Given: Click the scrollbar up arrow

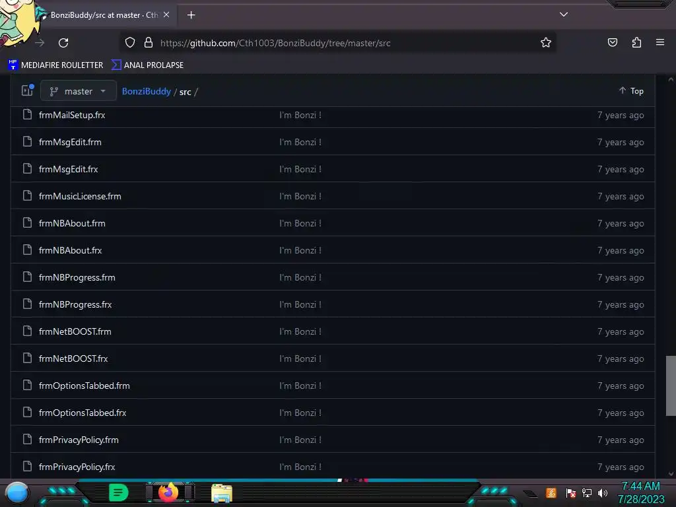Looking at the screenshot, I should (x=671, y=79).
